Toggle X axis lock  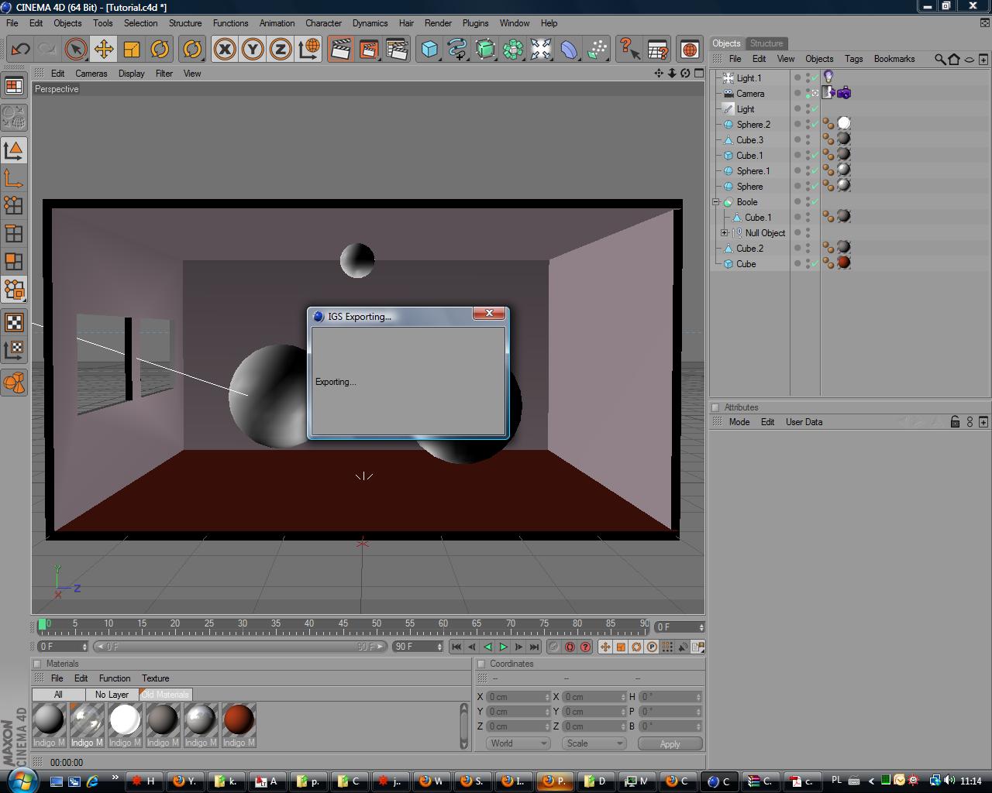225,50
